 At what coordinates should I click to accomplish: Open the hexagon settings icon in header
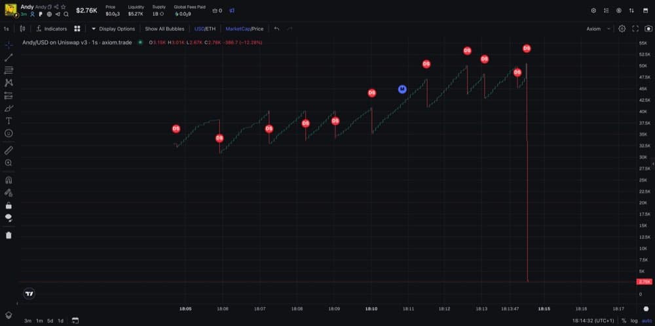(593, 10)
